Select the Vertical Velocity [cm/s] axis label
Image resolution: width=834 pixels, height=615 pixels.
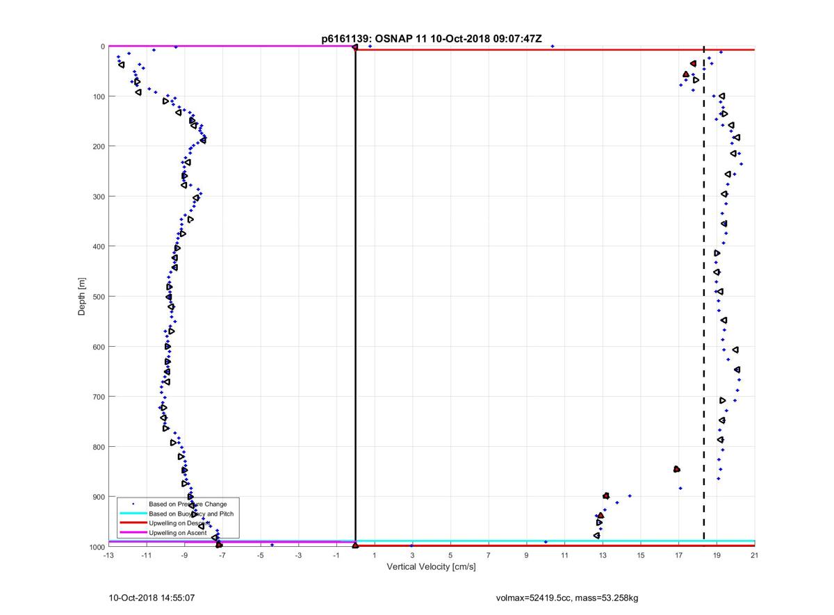tap(431, 567)
